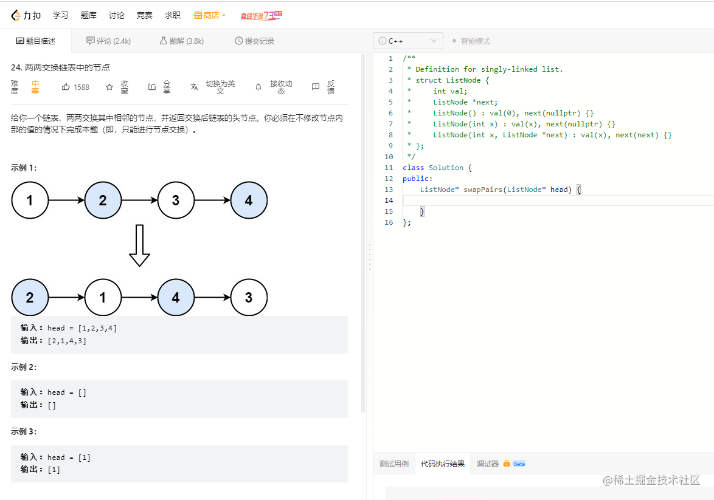Switch description to English via 切换为英文
This screenshot has height=500, width=714.
point(220,87)
